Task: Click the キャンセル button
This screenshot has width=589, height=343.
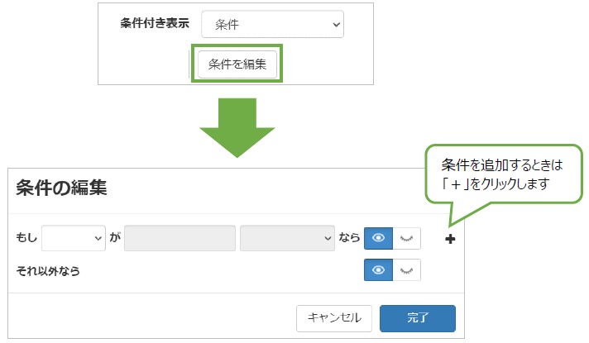Action: (334, 318)
